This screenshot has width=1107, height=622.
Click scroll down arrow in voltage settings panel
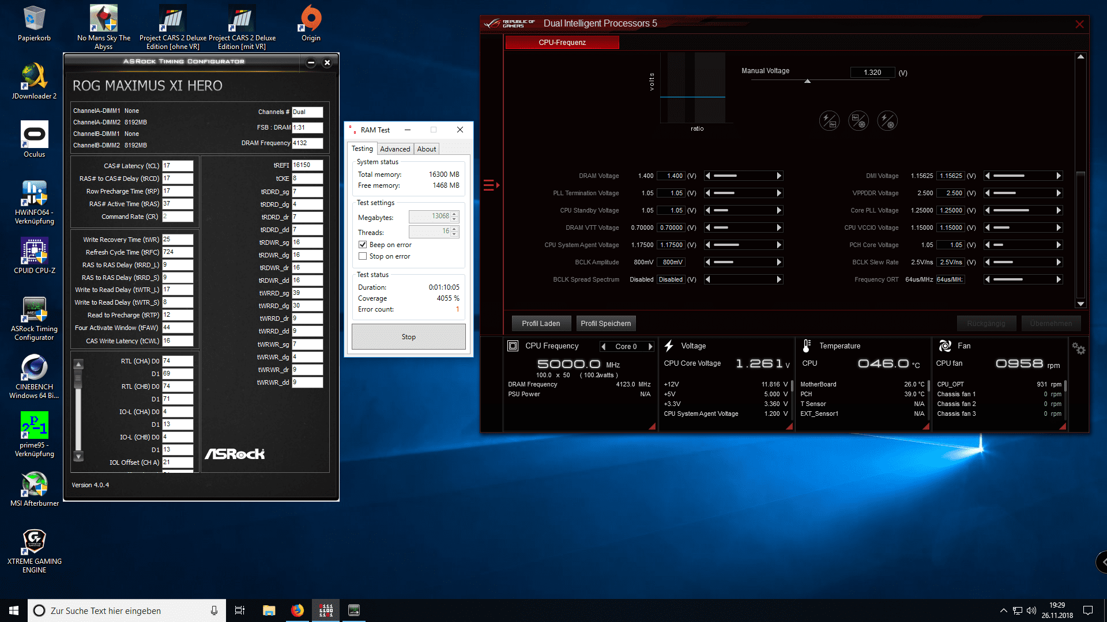pos(1080,304)
